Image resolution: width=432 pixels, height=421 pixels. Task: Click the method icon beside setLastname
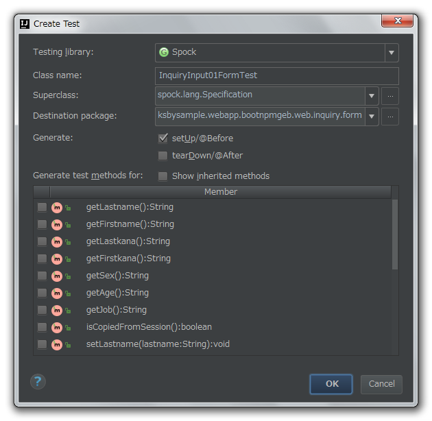(57, 344)
